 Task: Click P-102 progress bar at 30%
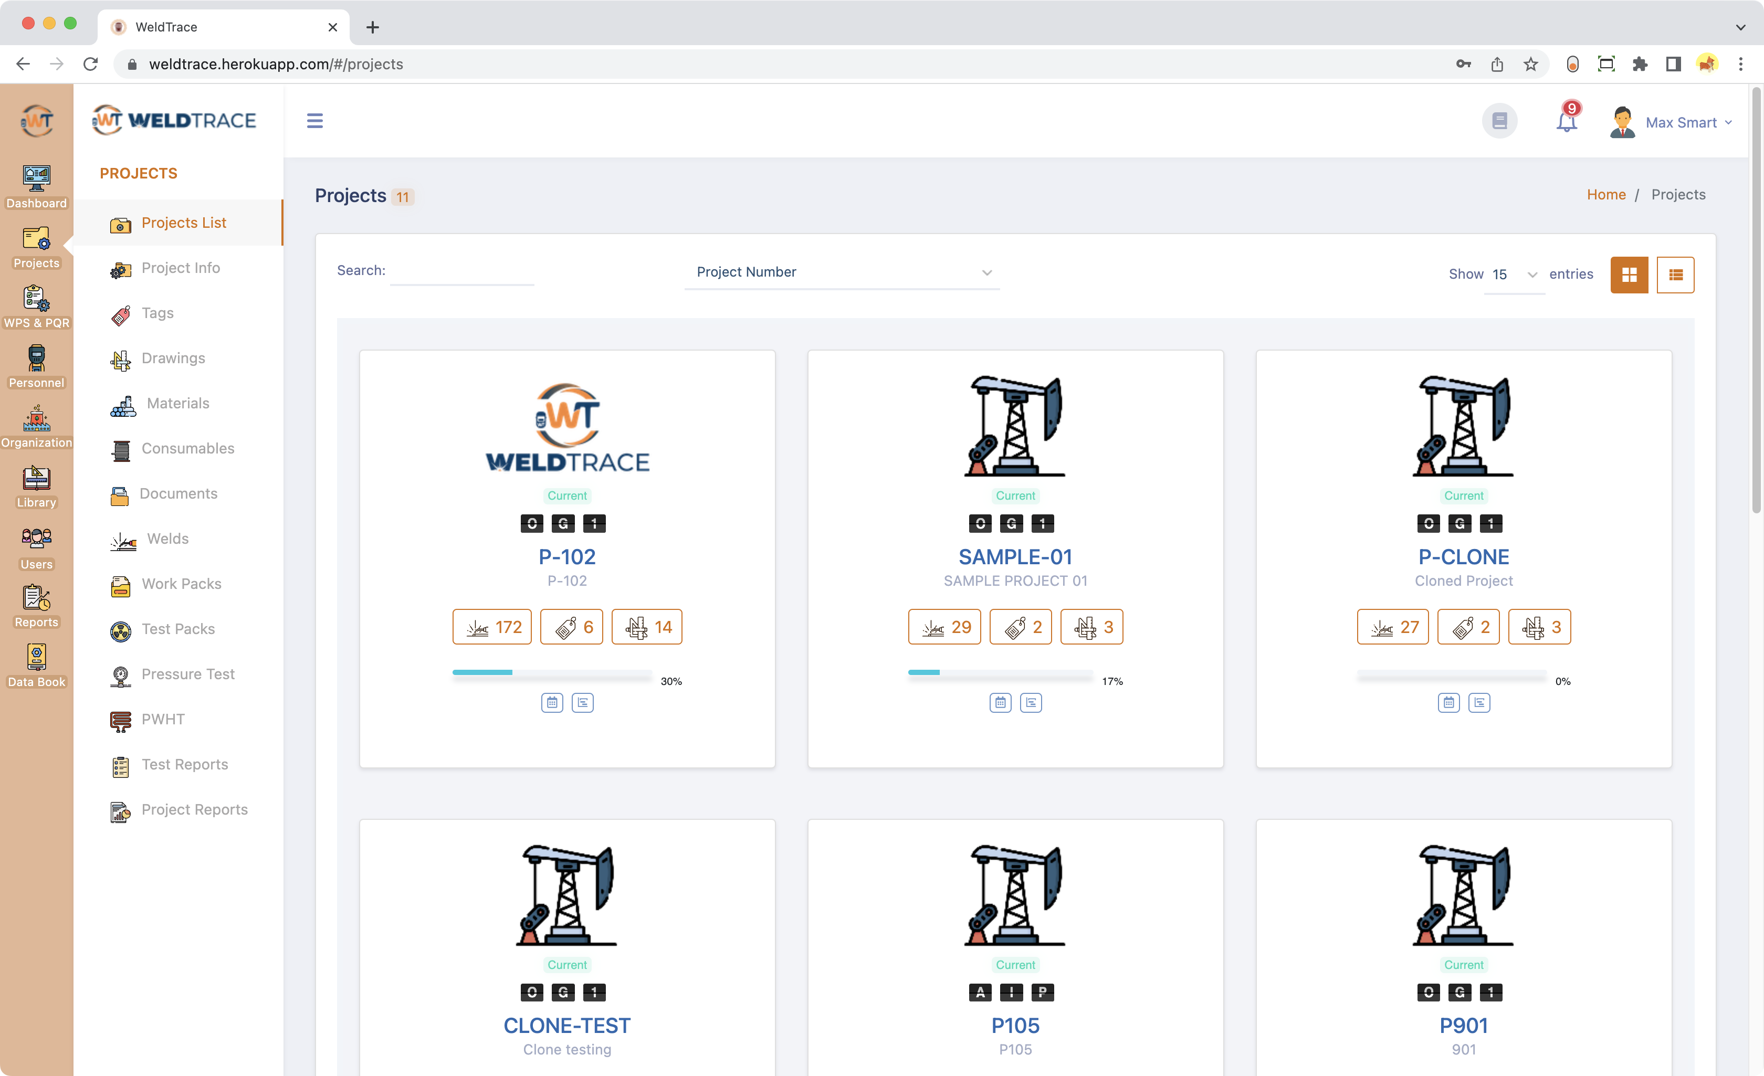tap(552, 673)
